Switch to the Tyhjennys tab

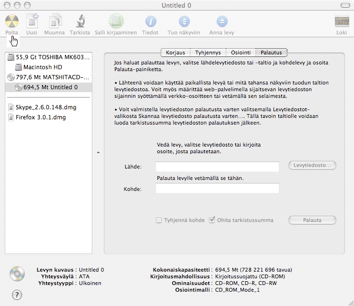click(208, 53)
